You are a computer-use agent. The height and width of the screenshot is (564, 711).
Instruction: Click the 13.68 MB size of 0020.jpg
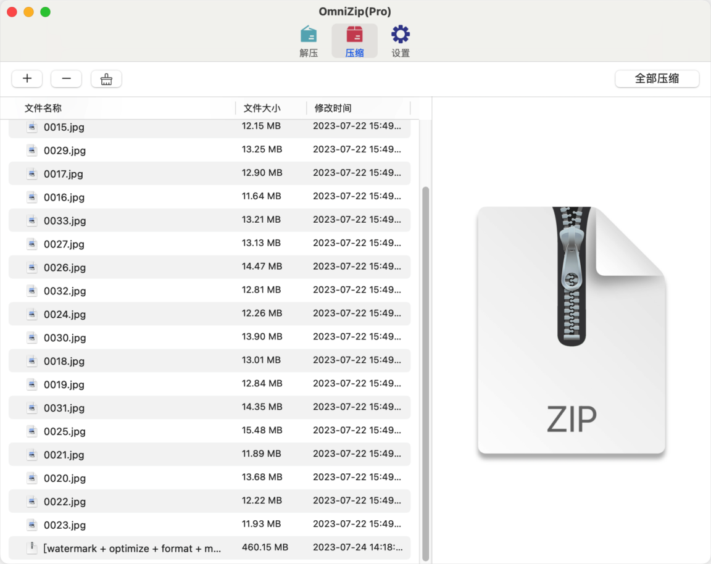[x=262, y=477]
